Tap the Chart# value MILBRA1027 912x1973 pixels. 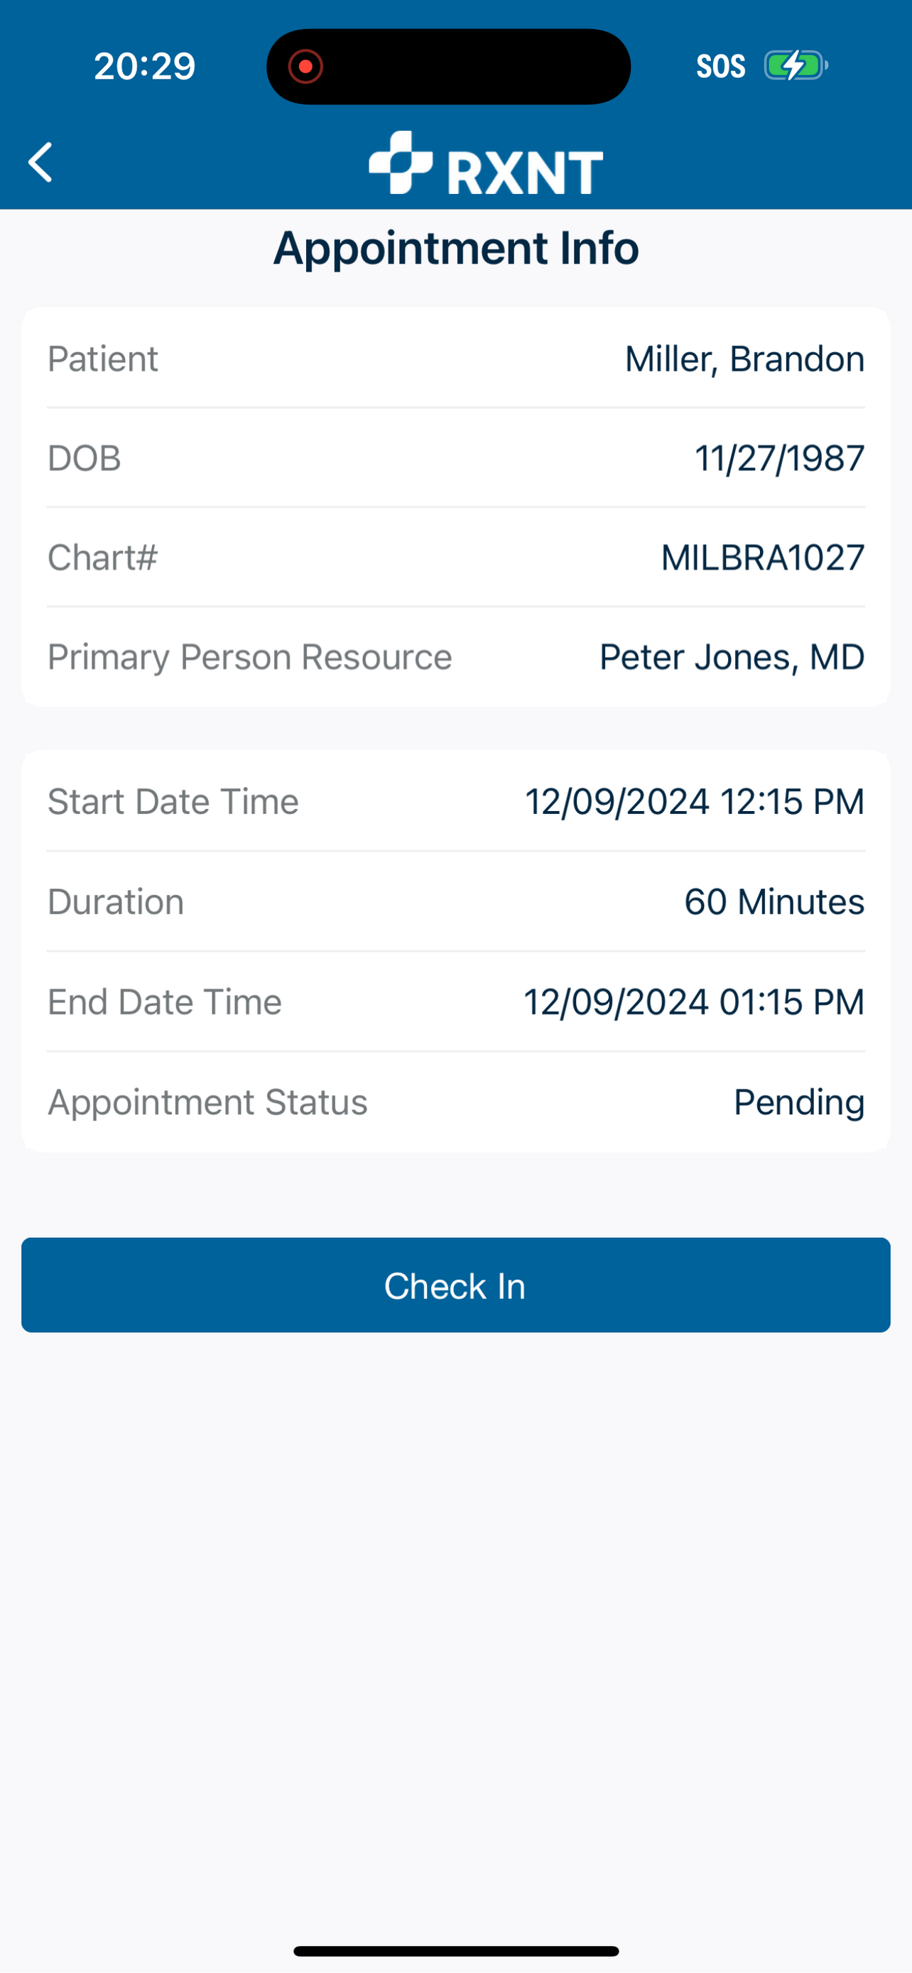(x=763, y=558)
